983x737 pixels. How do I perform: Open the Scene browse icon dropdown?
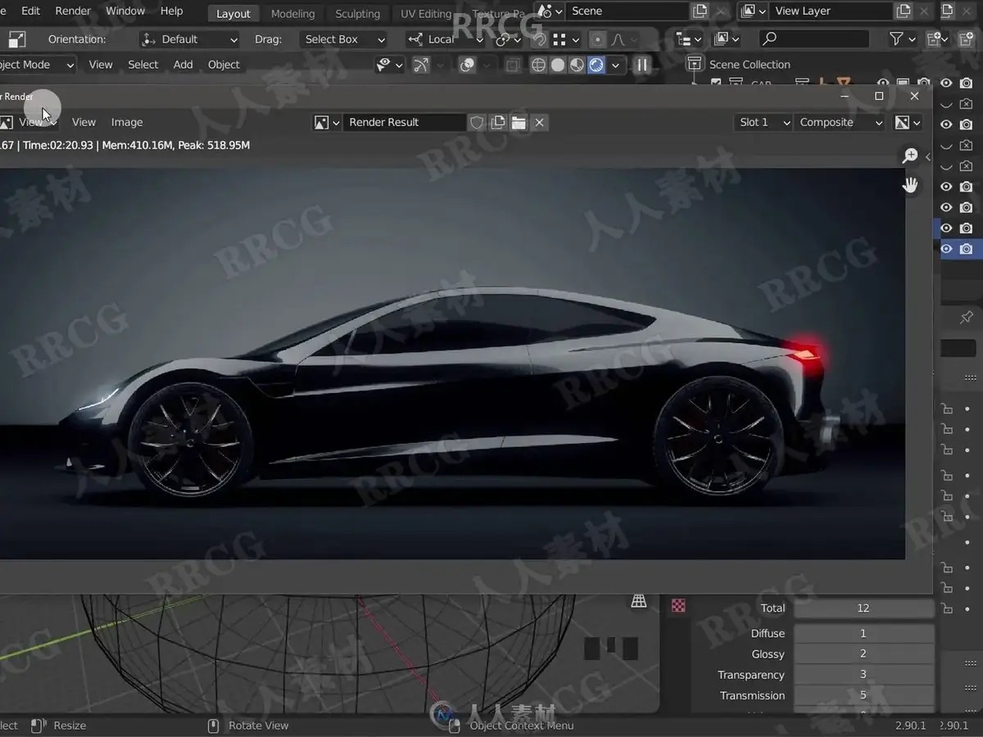(x=548, y=11)
